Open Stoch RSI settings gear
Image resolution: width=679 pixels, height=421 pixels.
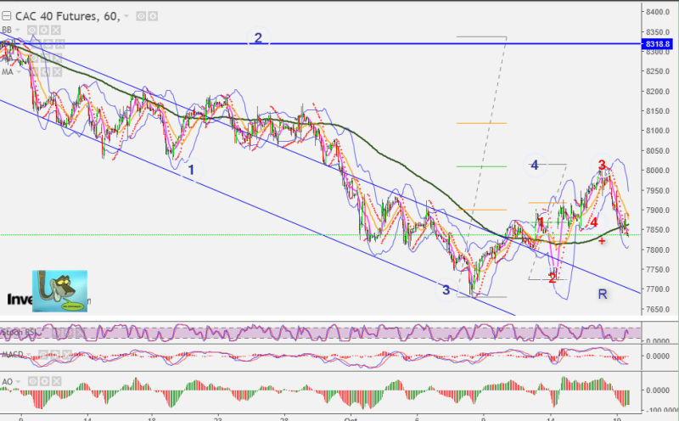pyautogui.click(x=69, y=333)
